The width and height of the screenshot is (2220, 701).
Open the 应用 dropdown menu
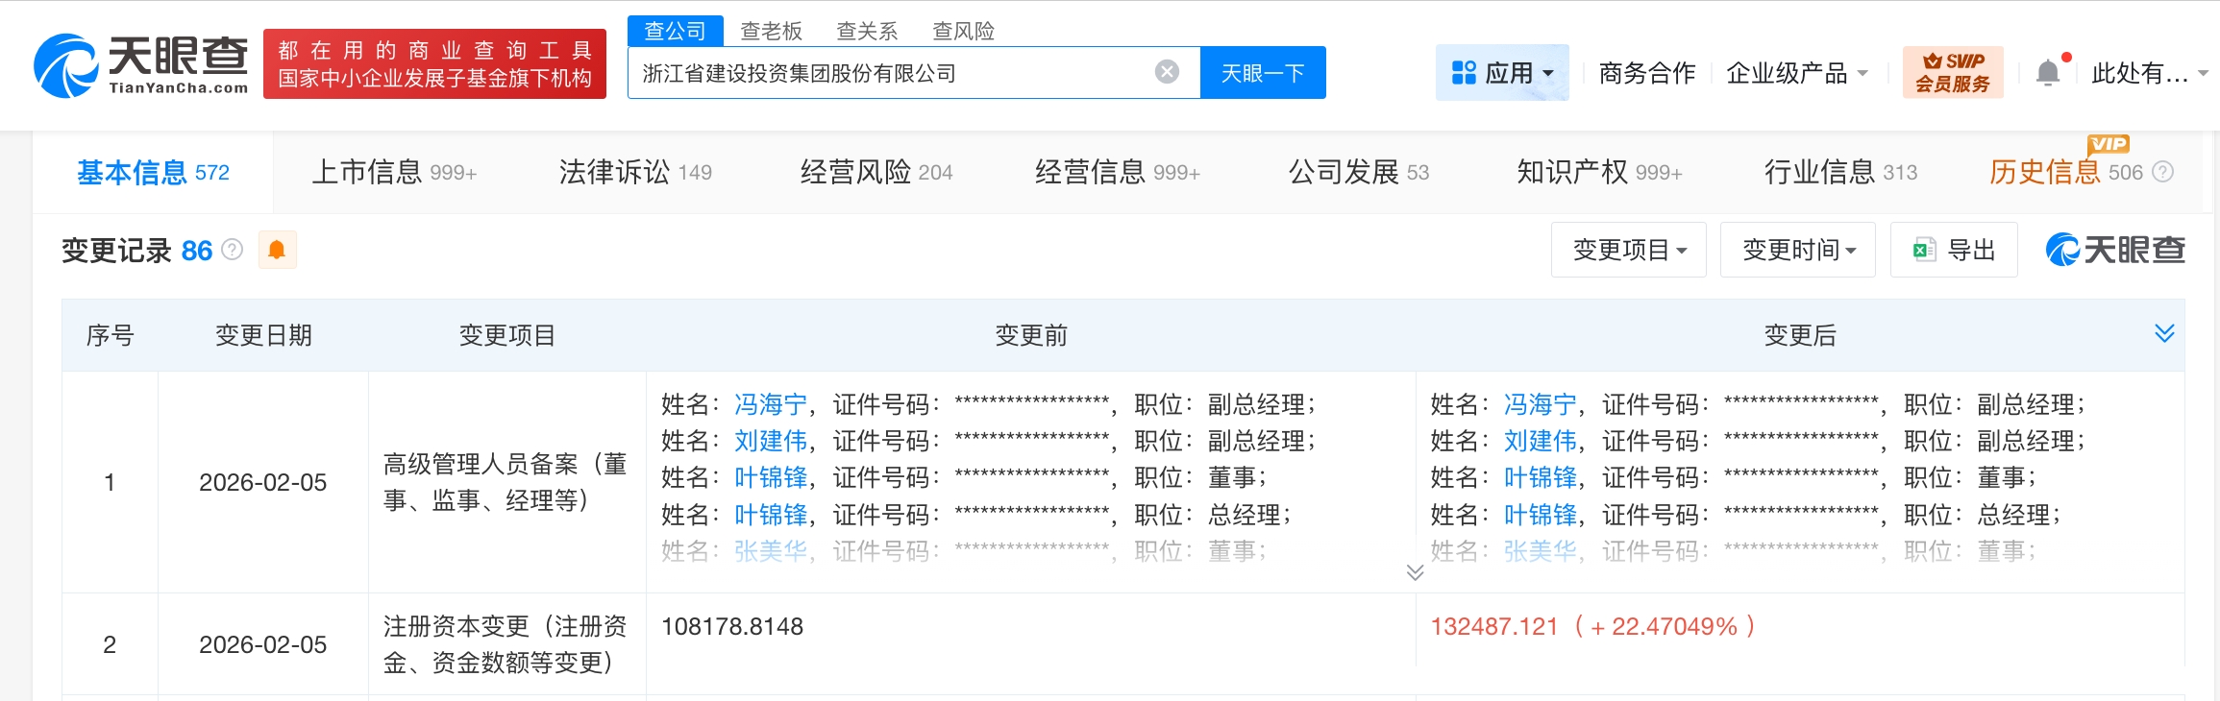click(x=1501, y=73)
